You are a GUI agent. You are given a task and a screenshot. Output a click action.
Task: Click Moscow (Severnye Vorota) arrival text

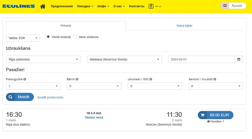point(164,125)
